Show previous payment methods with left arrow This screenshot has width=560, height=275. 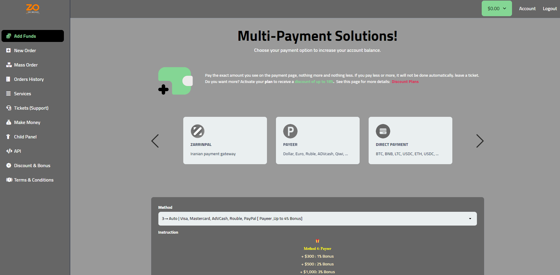(x=155, y=141)
